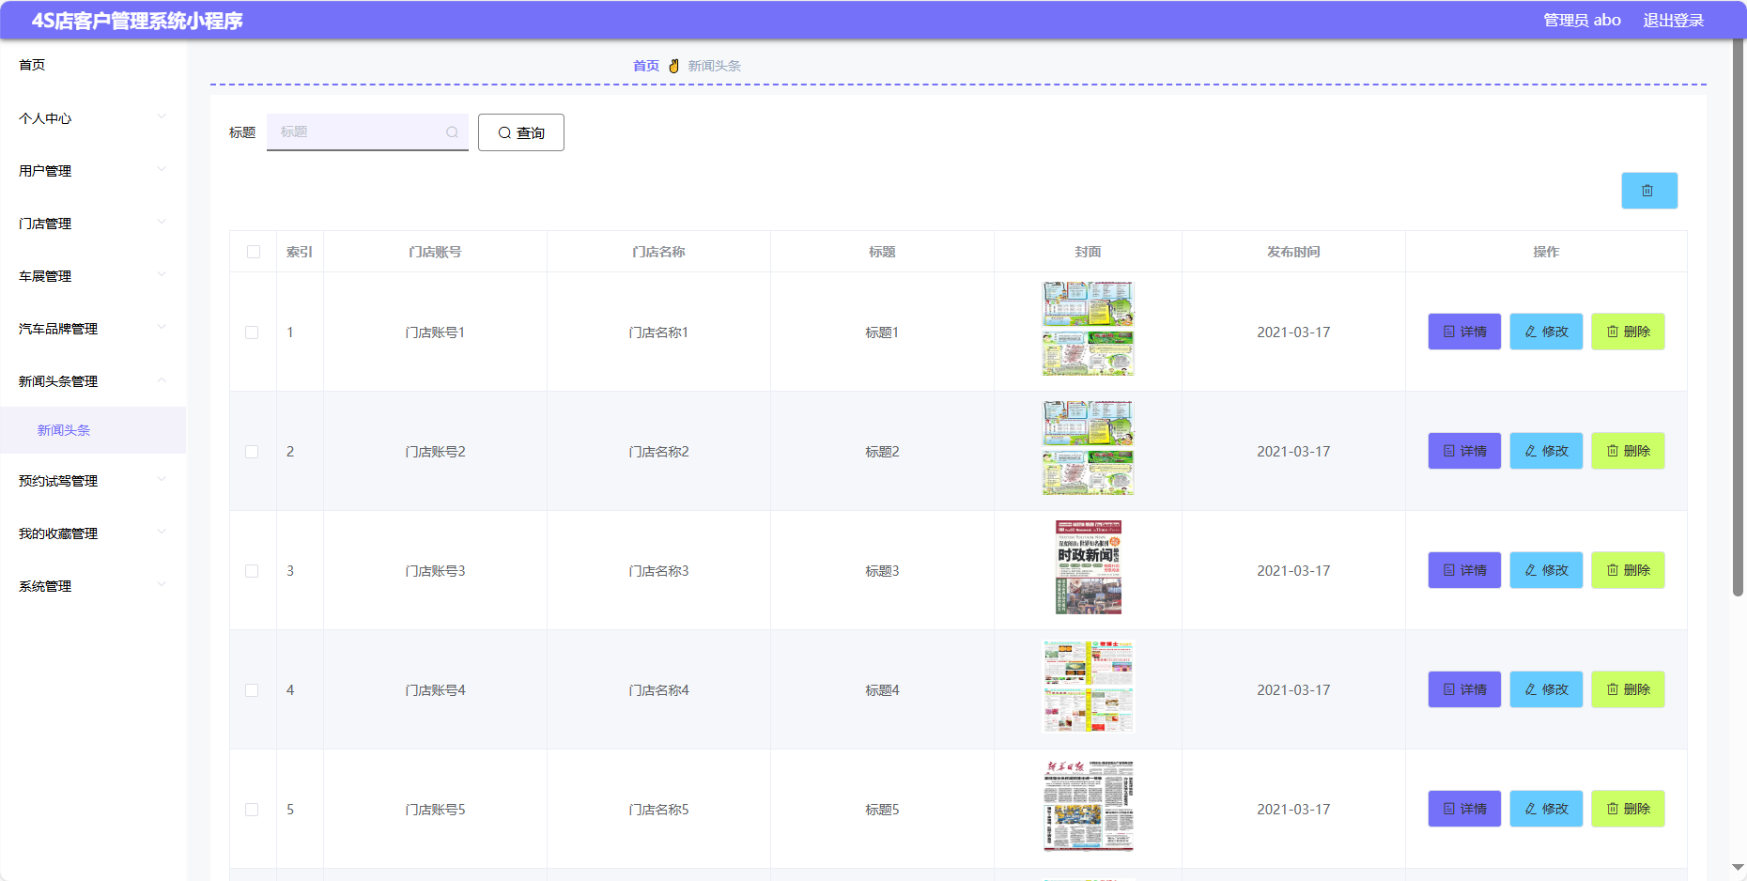The height and width of the screenshot is (881, 1747).
Task: Click 删除 for row 门店账号1
Action: tap(1628, 332)
